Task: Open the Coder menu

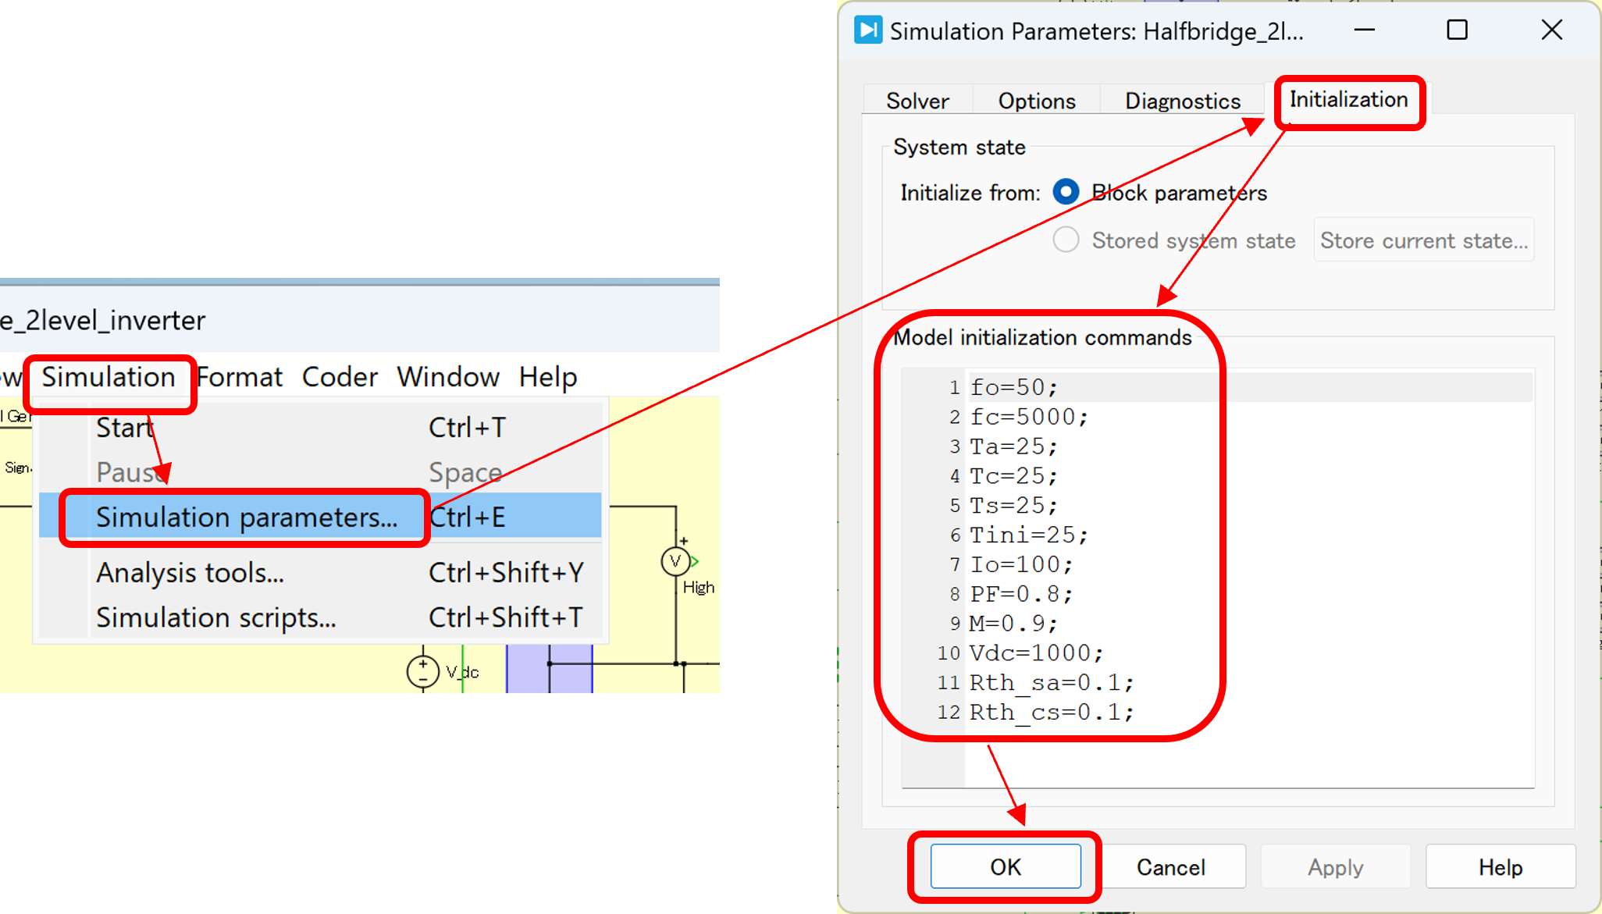Action: coord(340,377)
